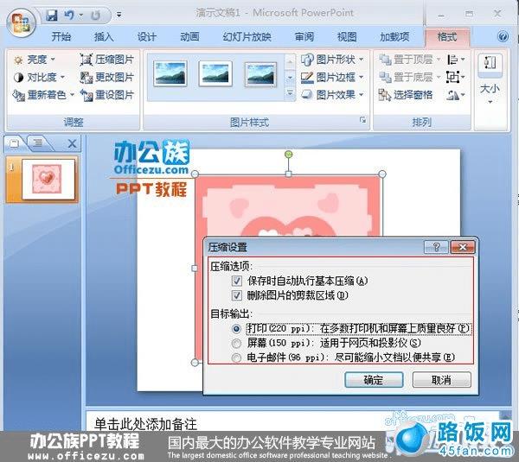Click 压缩图片 compress pictures

pyautogui.click(x=106, y=60)
